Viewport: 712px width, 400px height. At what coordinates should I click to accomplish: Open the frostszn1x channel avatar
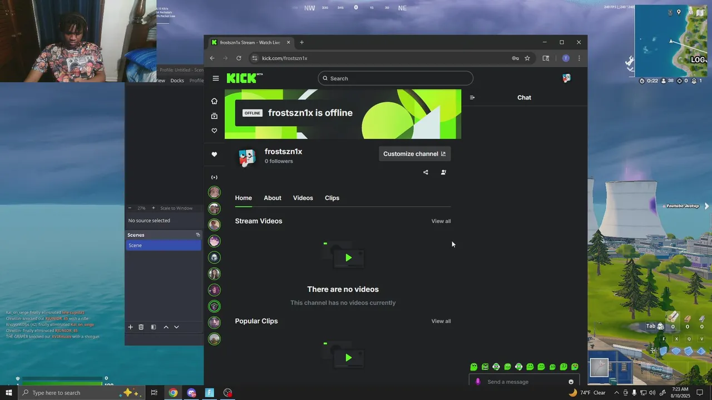[246, 157]
